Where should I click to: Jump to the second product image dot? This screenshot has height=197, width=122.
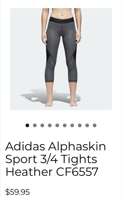35,125
